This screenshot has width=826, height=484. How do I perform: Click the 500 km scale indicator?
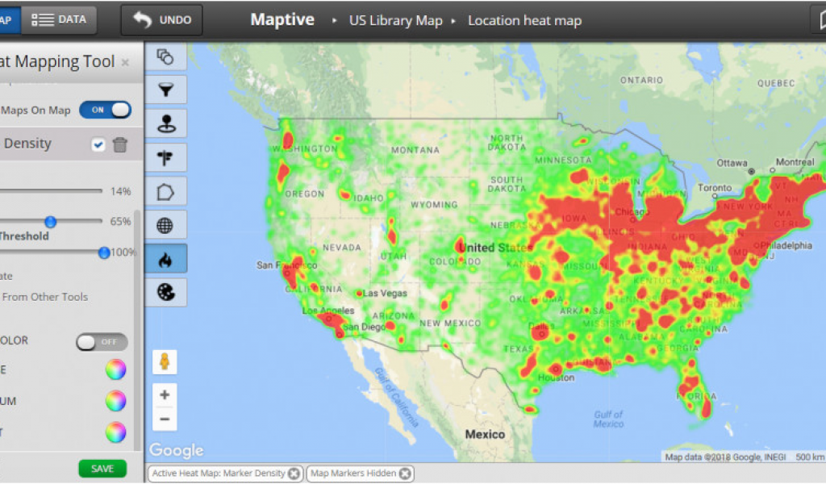pyautogui.click(x=810, y=457)
